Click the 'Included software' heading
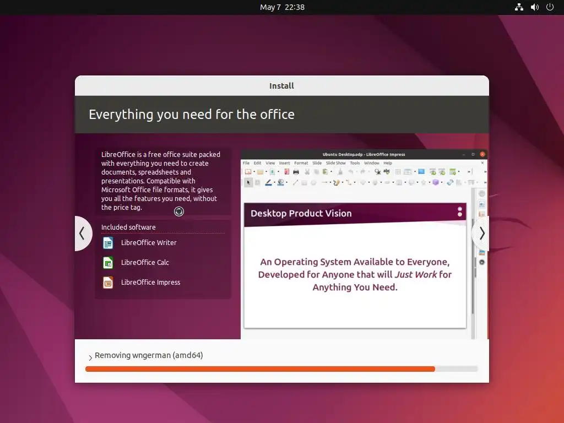The image size is (564, 423). tap(128, 227)
